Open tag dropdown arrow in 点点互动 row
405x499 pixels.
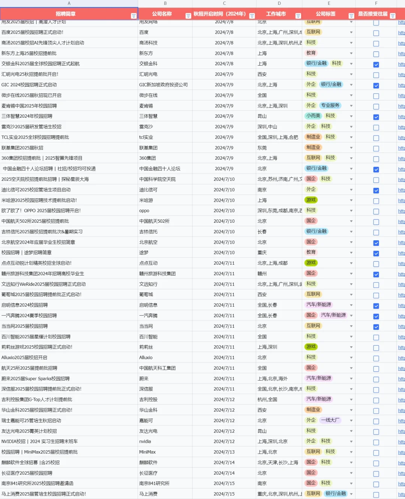pos(351,263)
